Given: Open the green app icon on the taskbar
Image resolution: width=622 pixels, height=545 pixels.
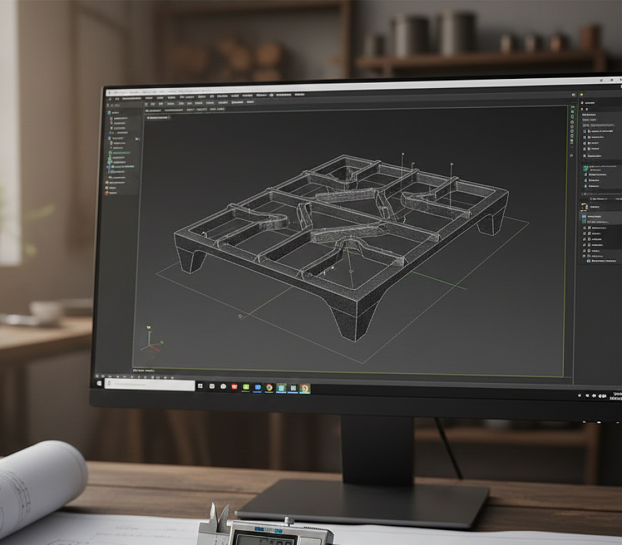Looking at the screenshot, I should (246, 387).
